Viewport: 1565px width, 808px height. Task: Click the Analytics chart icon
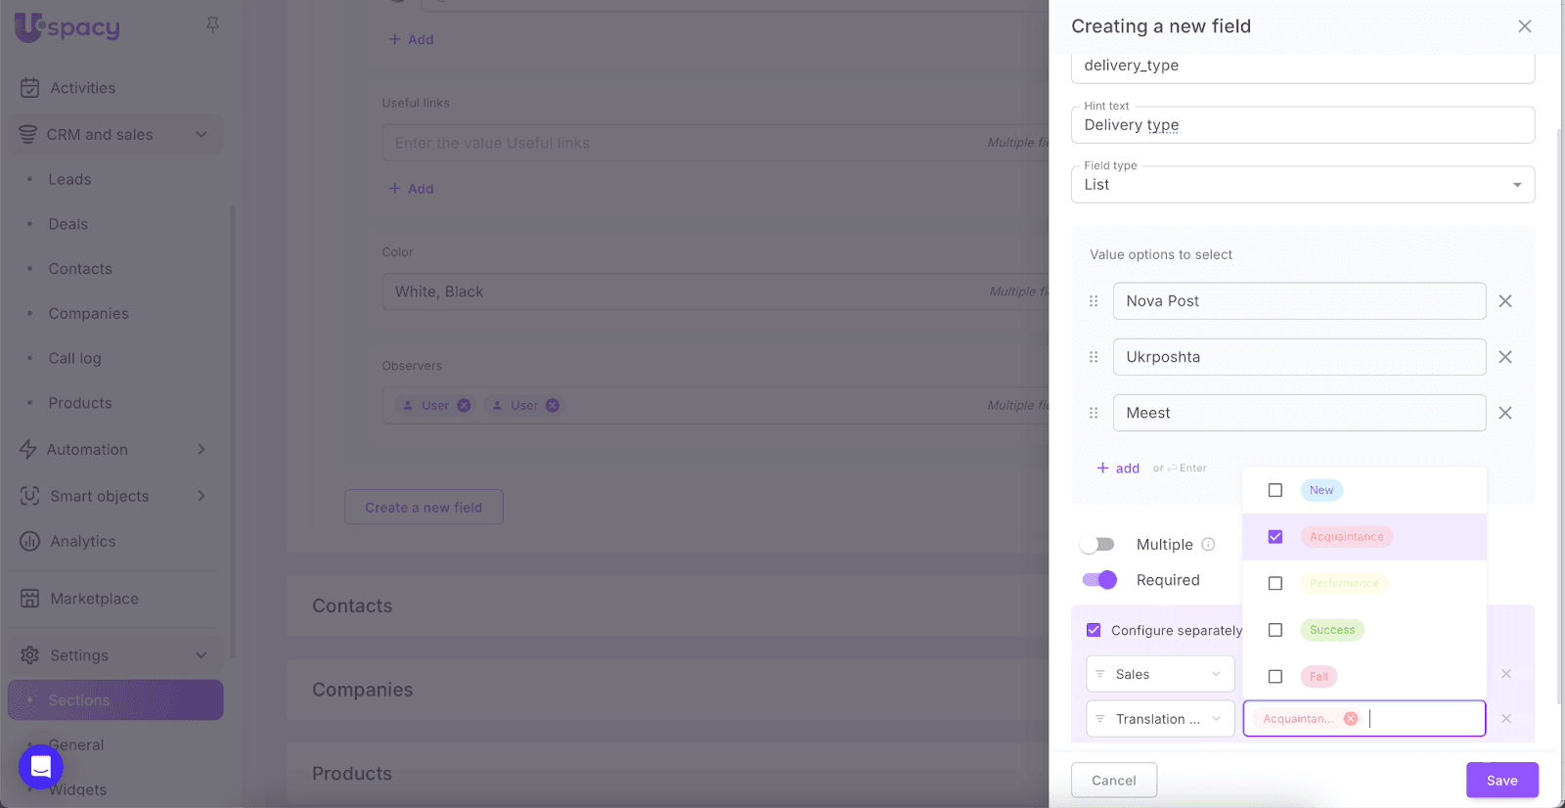[x=30, y=541]
